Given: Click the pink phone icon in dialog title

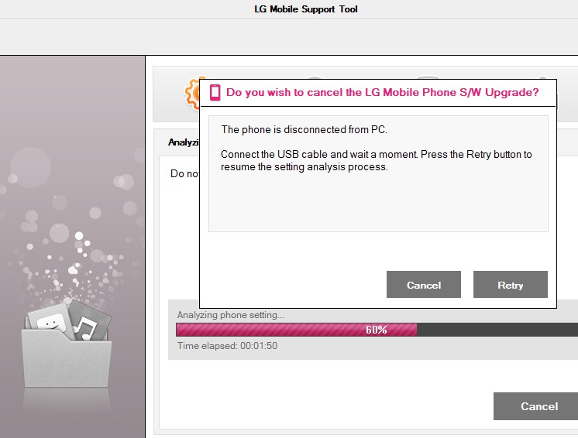Looking at the screenshot, I should click(x=215, y=92).
